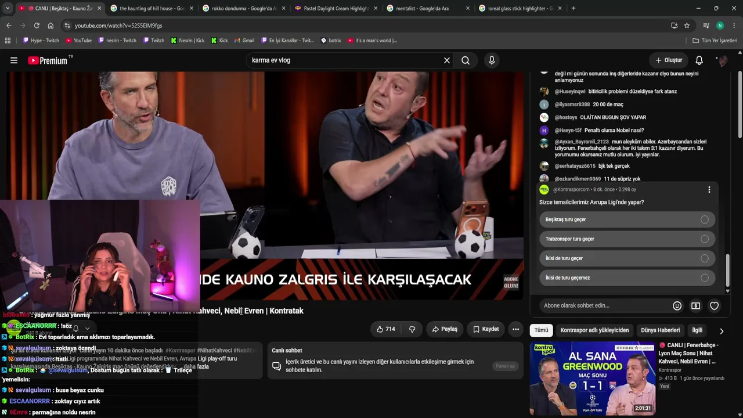The image size is (743, 418).
Task: Open the 'Tüm Yer İşaretleri' bookmarks folder
Action: click(x=715, y=41)
